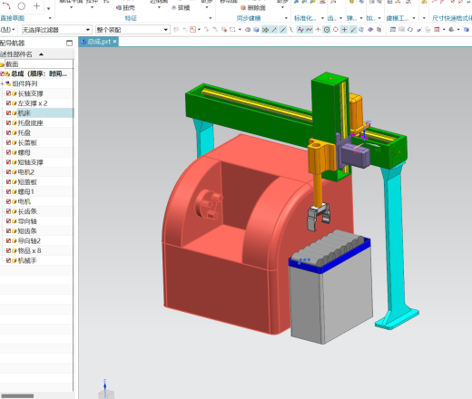Select the arc sketch tool
This screenshot has height=399, width=472.
click(x=6, y=5)
